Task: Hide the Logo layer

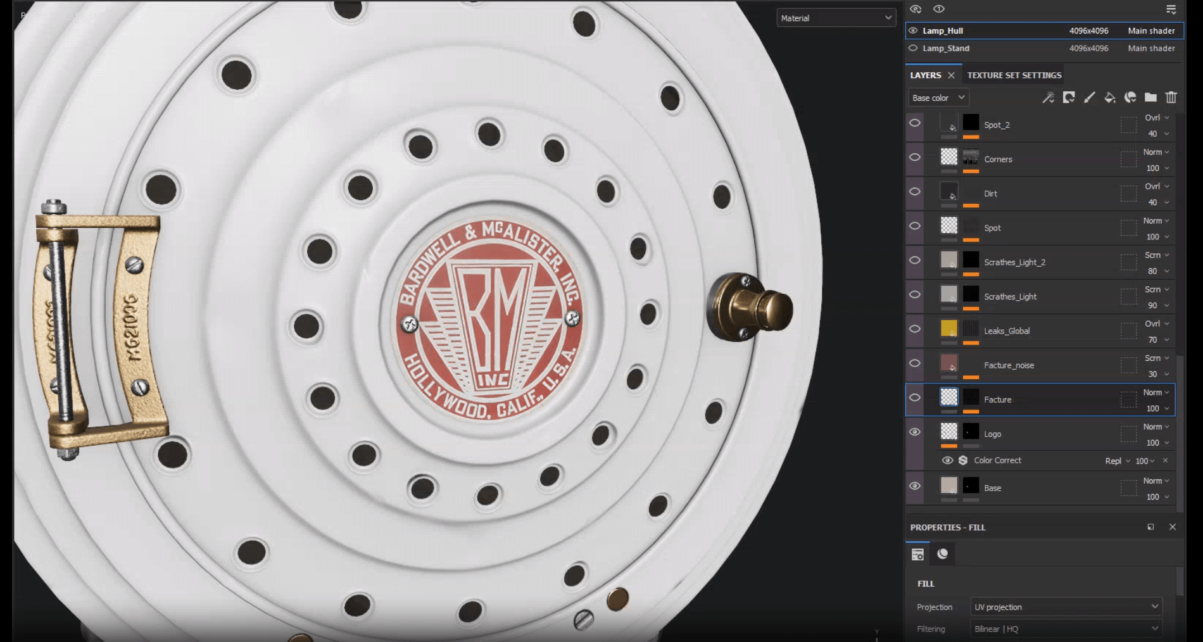Action: click(915, 432)
